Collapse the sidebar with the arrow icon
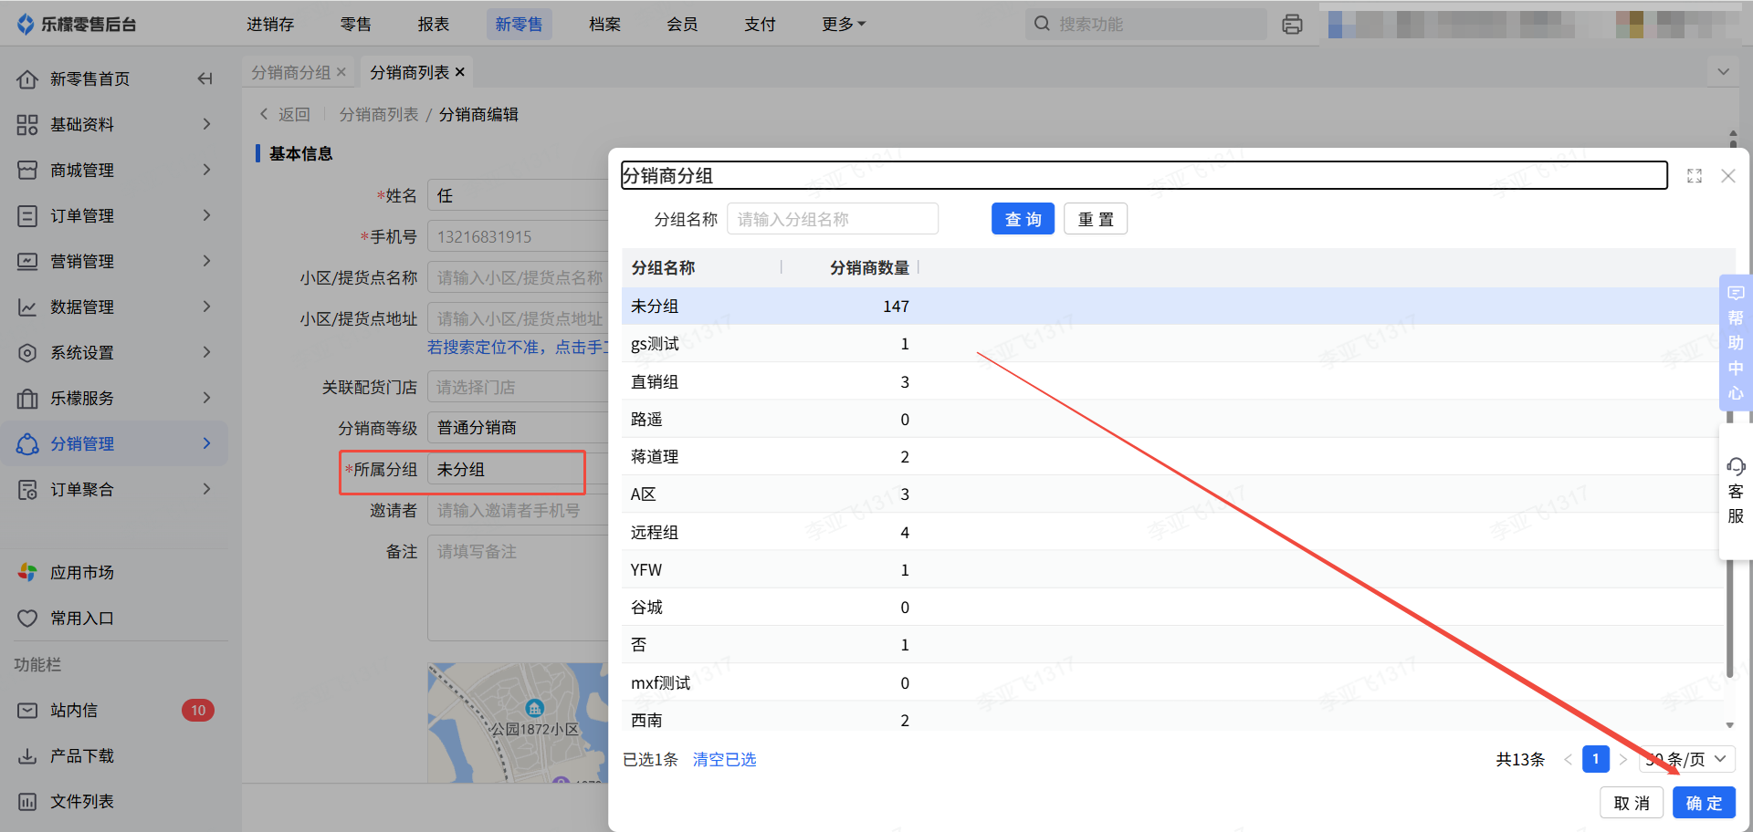The image size is (1753, 832). pos(205,79)
